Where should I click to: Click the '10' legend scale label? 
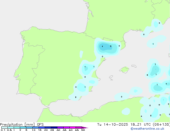point(34,130)
